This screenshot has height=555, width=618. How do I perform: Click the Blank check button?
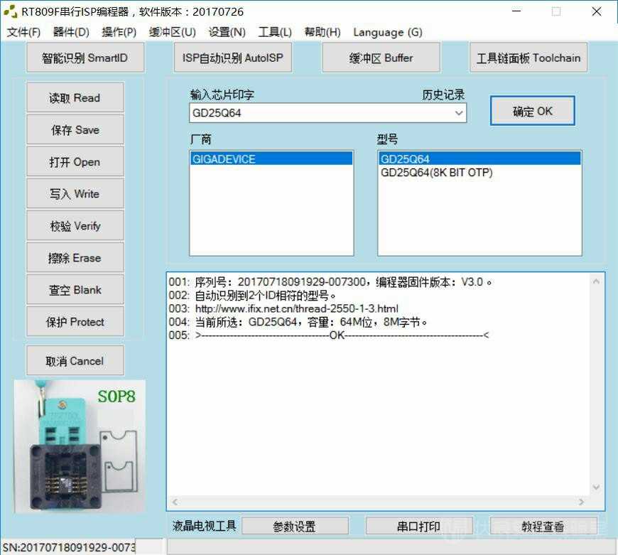click(75, 290)
